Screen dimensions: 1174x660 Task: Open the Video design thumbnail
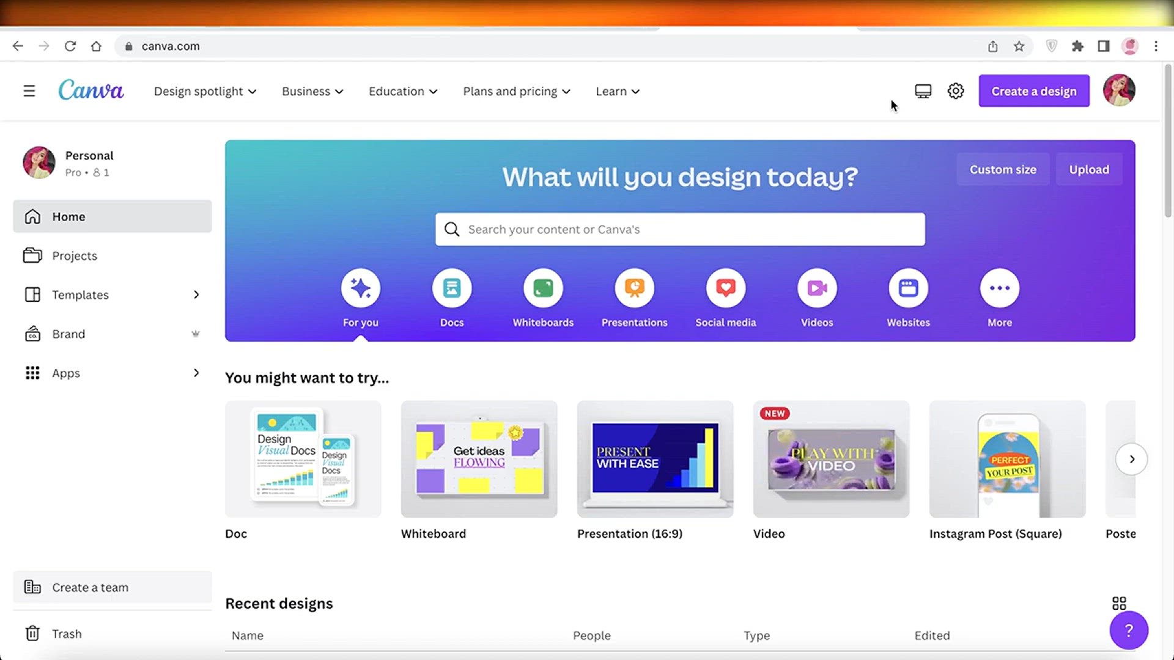(832, 459)
